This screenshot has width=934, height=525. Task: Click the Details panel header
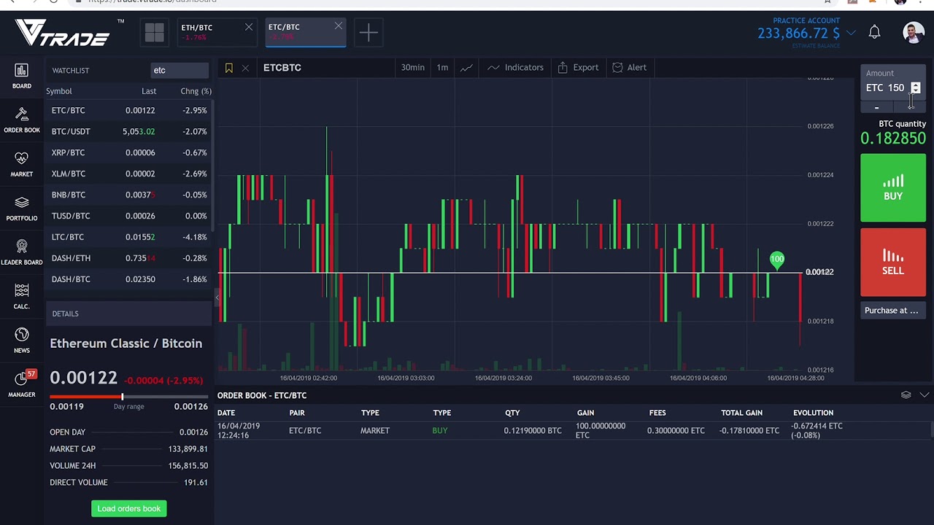pyautogui.click(x=129, y=314)
